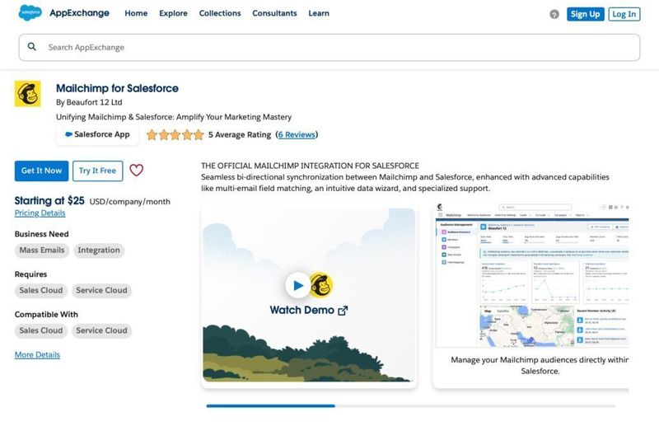Screen dimensions: 659x426
Task: Click the help question mark icon
Action: click(x=554, y=14)
